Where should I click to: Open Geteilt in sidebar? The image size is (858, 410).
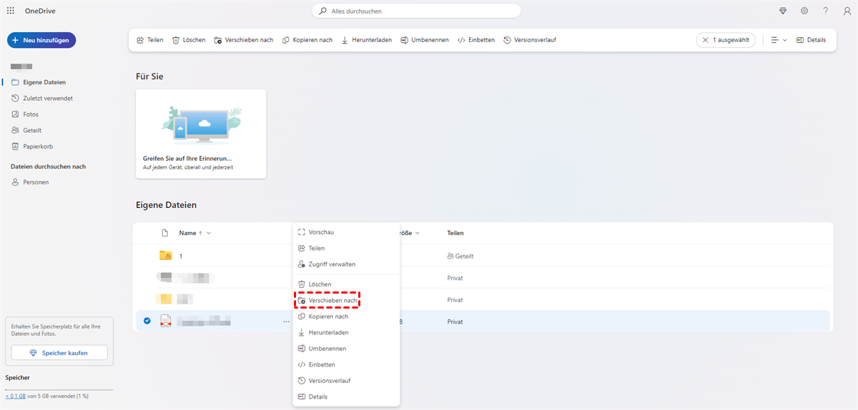(26, 131)
